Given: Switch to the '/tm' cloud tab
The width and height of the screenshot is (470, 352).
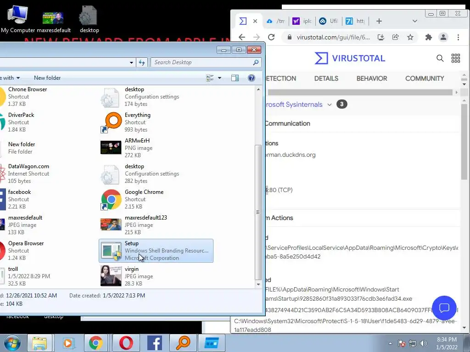Looking at the screenshot, I should coord(276,21).
